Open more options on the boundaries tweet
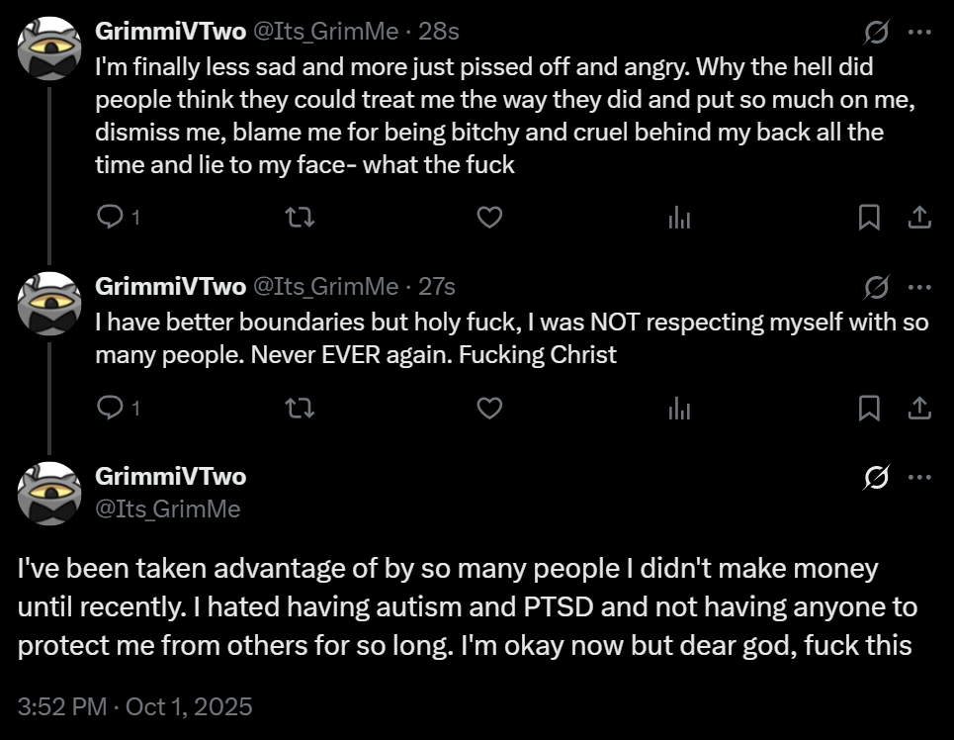Image resolution: width=954 pixels, height=740 pixels. [x=919, y=287]
